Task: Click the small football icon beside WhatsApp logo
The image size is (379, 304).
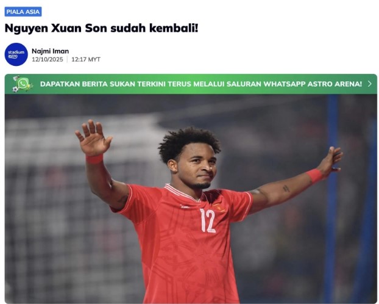Action: [x=15, y=89]
